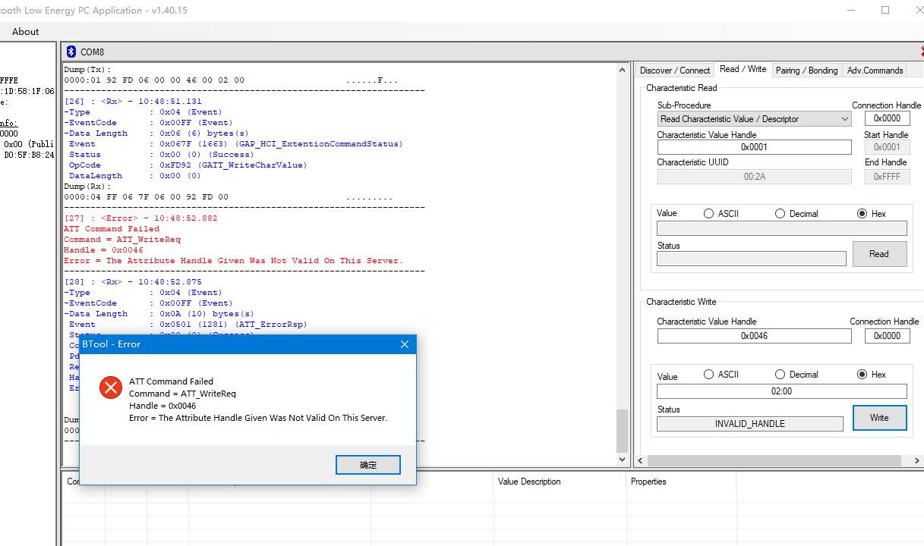This screenshot has height=546, width=924.
Task: Click the log vertical scrollbar thumb
Action: tap(622, 431)
